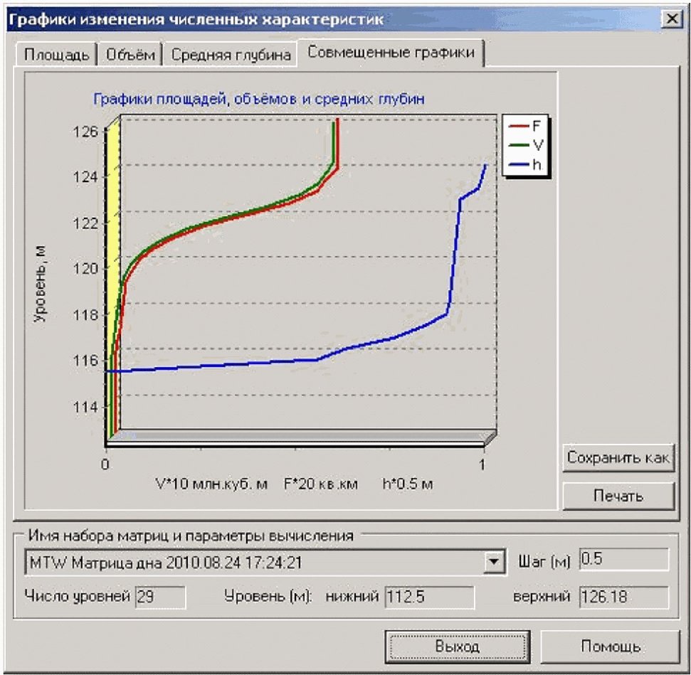Click the верхний level field
This screenshot has height=675, width=691.
coord(623,597)
